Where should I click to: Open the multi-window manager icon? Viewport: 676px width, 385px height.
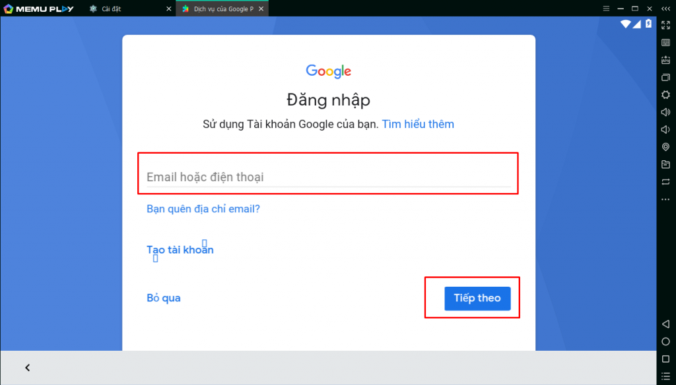(x=665, y=78)
